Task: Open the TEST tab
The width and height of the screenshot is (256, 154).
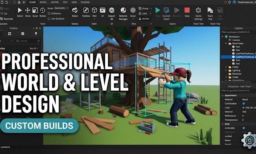Action: 65,2
